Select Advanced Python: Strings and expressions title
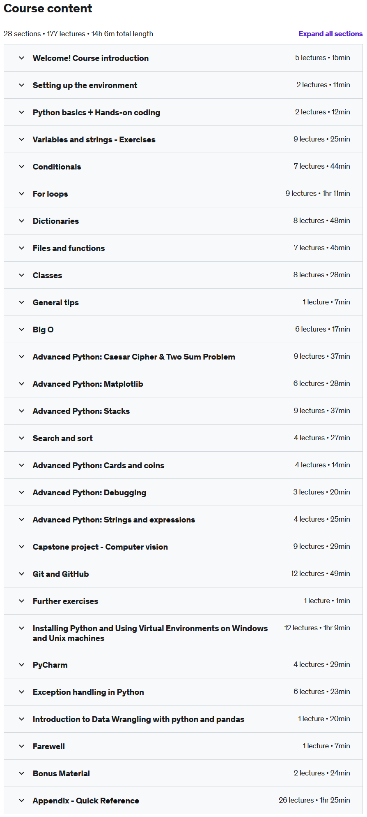This screenshot has height=817, width=367. tap(114, 520)
